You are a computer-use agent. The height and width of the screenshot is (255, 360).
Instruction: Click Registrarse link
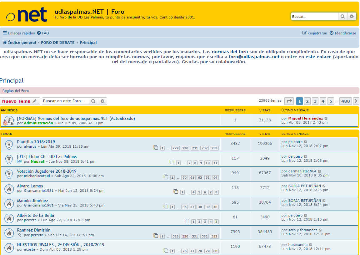tap(314, 33)
